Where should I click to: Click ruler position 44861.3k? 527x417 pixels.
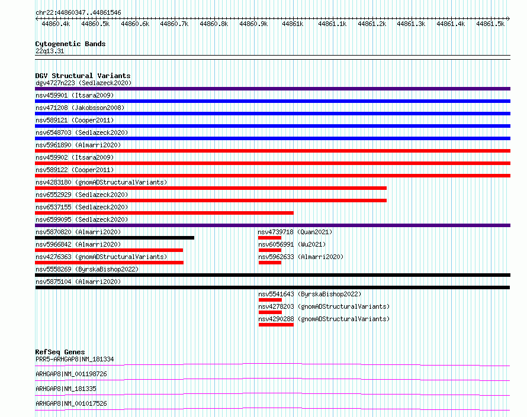tap(411, 24)
